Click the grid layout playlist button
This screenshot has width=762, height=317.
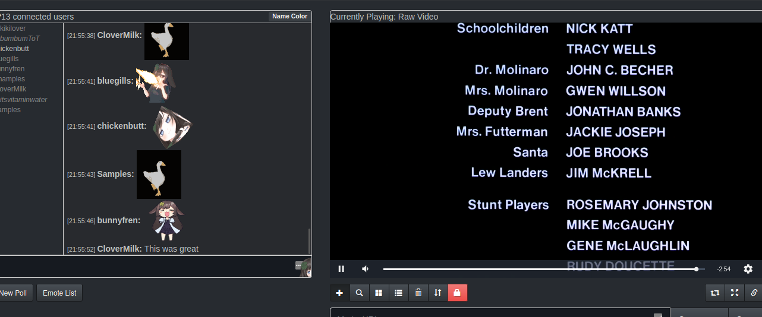379,293
